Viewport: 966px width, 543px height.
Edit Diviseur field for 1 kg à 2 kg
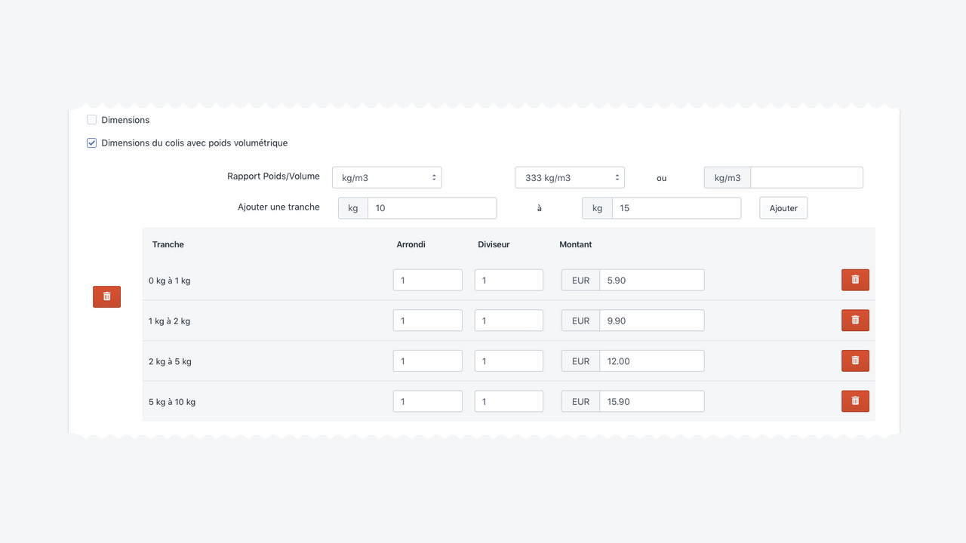tap(509, 321)
